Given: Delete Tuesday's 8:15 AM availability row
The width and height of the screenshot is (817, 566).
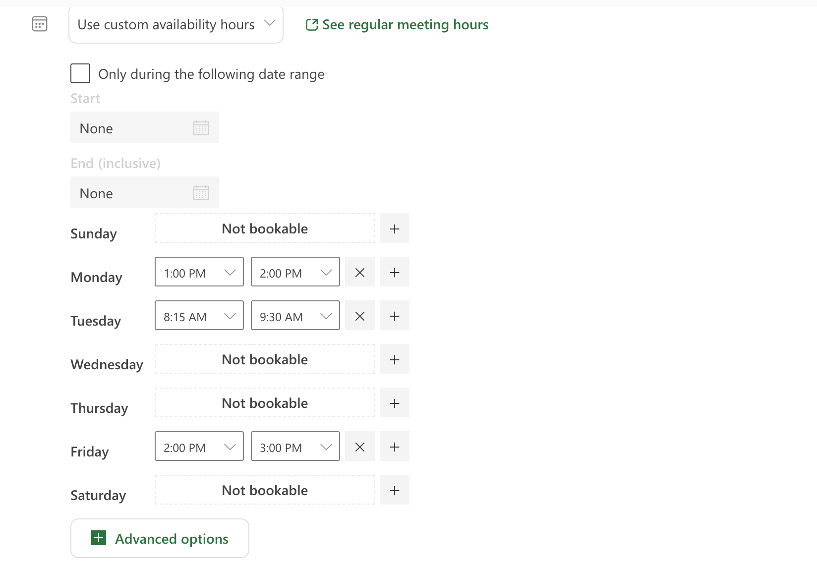Looking at the screenshot, I should click(360, 316).
